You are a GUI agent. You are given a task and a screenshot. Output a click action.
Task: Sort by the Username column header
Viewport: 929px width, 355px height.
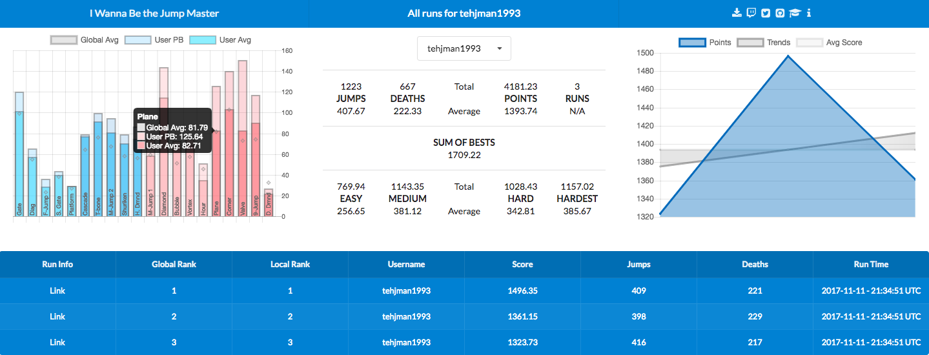click(x=406, y=264)
